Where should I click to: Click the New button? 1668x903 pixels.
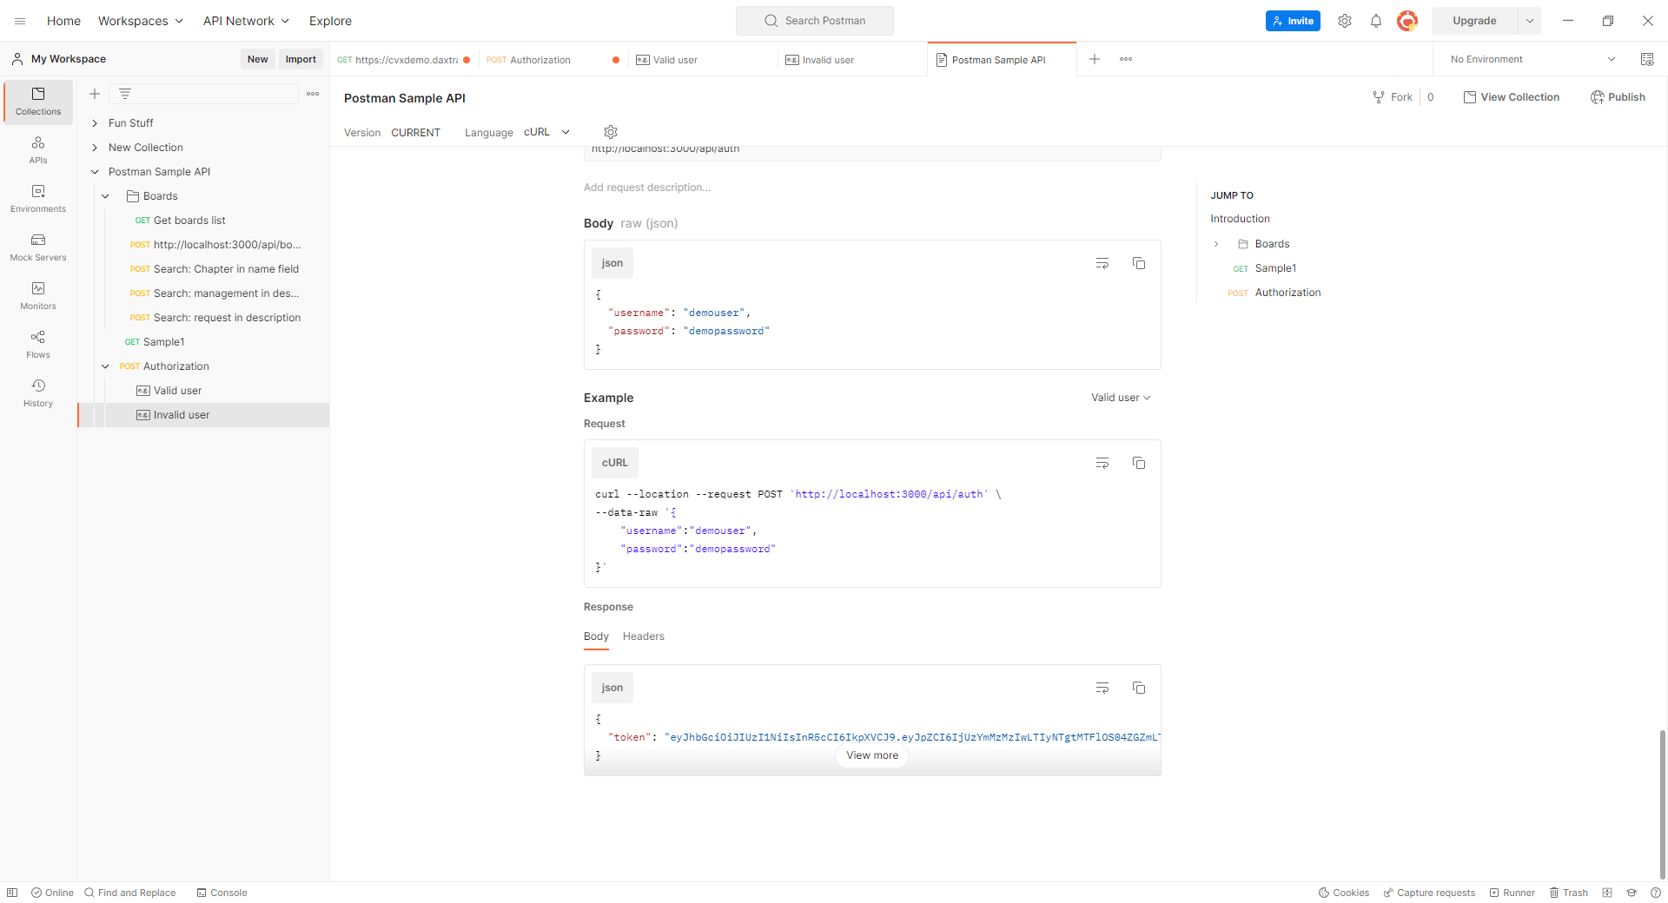(x=257, y=59)
